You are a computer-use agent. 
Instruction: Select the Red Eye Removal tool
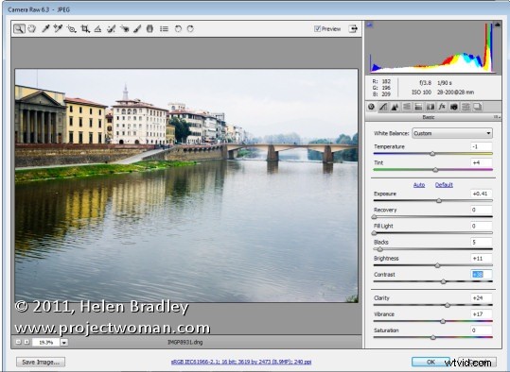(x=125, y=29)
